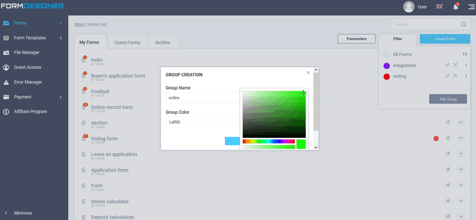Image resolution: width=476 pixels, height=220 pixels.
Task: Go to Guest Access page
Action: [27, 67]
